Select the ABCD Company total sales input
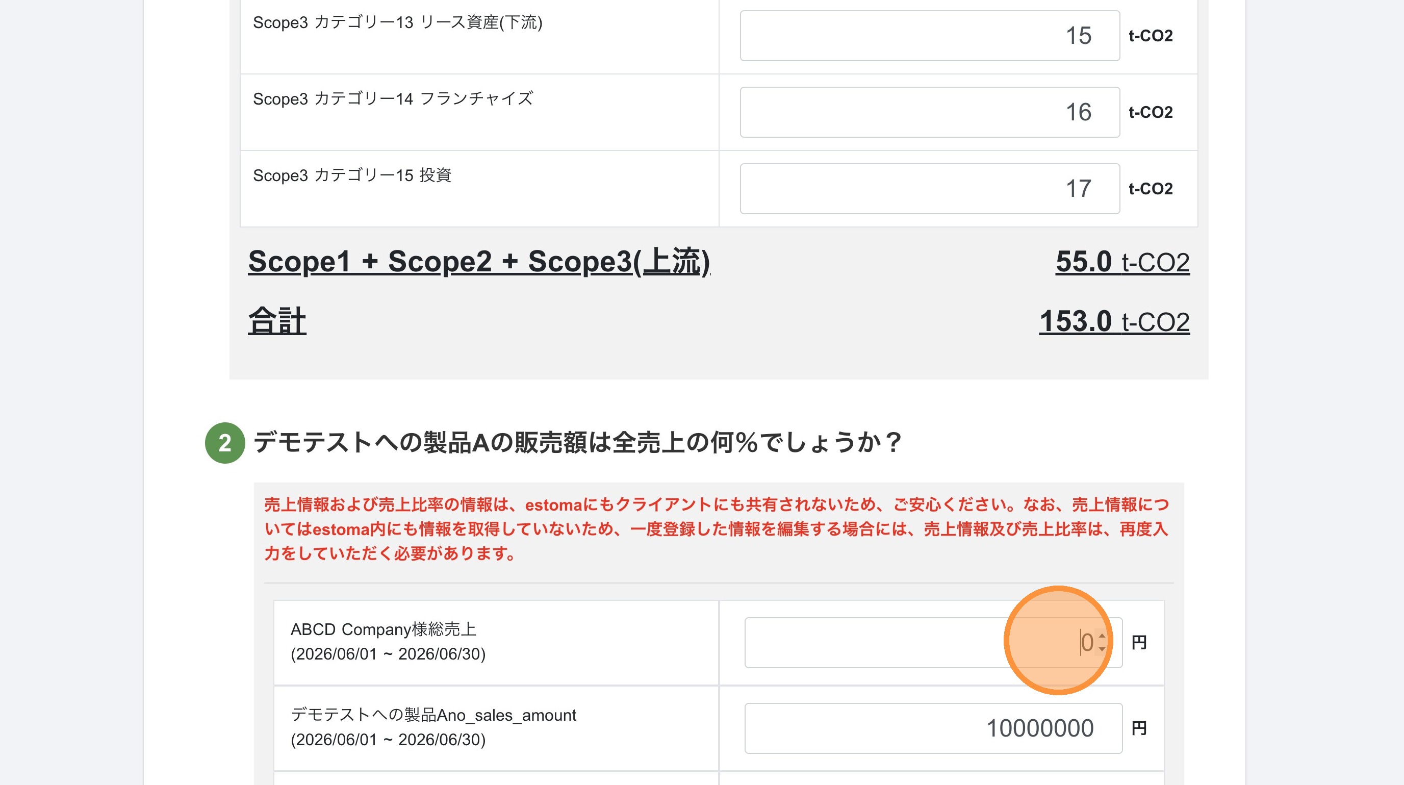The image size is (1404, 785). coord(933,642)
